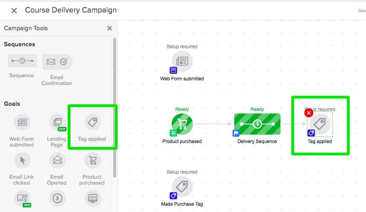This screenshot has width=366, height=212.
Task: Open the Delivery Sequence node on canvas
Action: (x=257, y=124)
